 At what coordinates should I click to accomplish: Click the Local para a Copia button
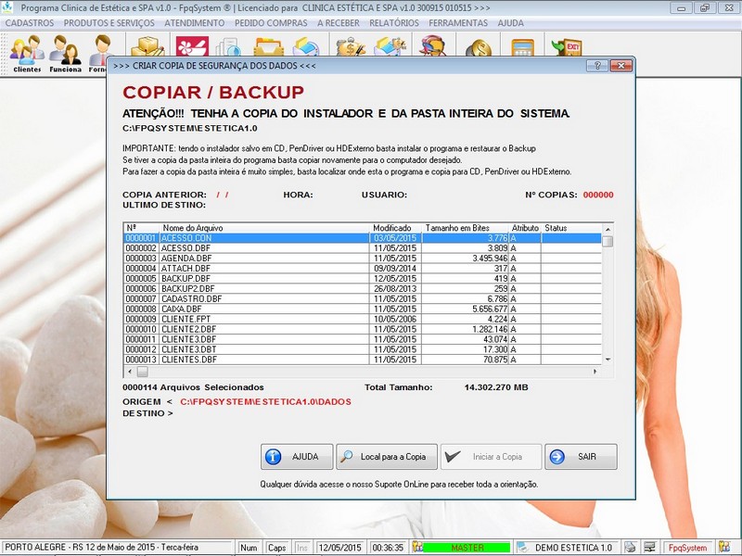point(387,457)
